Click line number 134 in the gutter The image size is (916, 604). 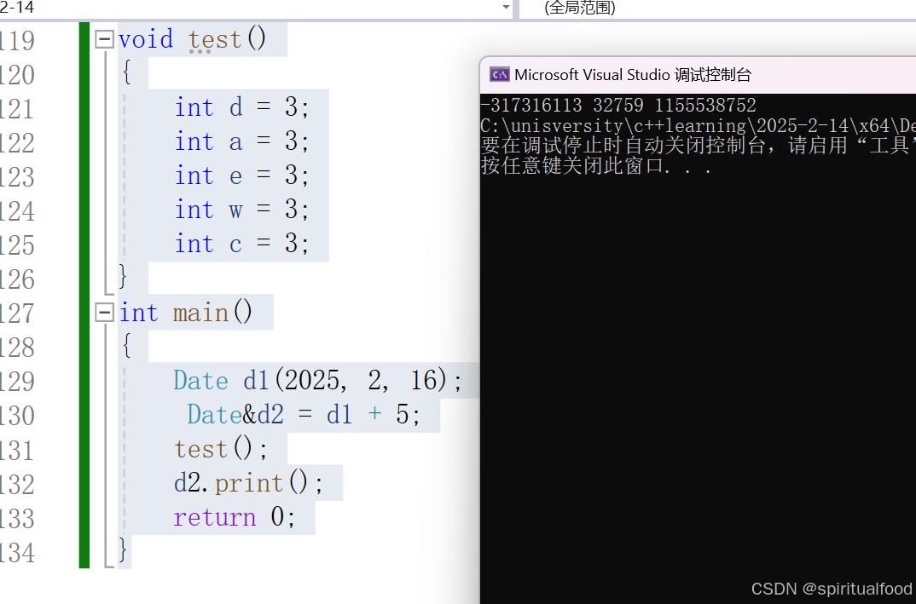tap(17, 553)
